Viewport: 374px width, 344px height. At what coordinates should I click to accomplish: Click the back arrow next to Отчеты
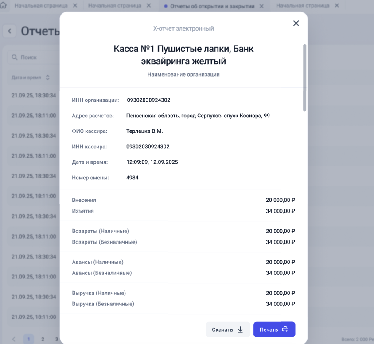[x=10, y=31]
